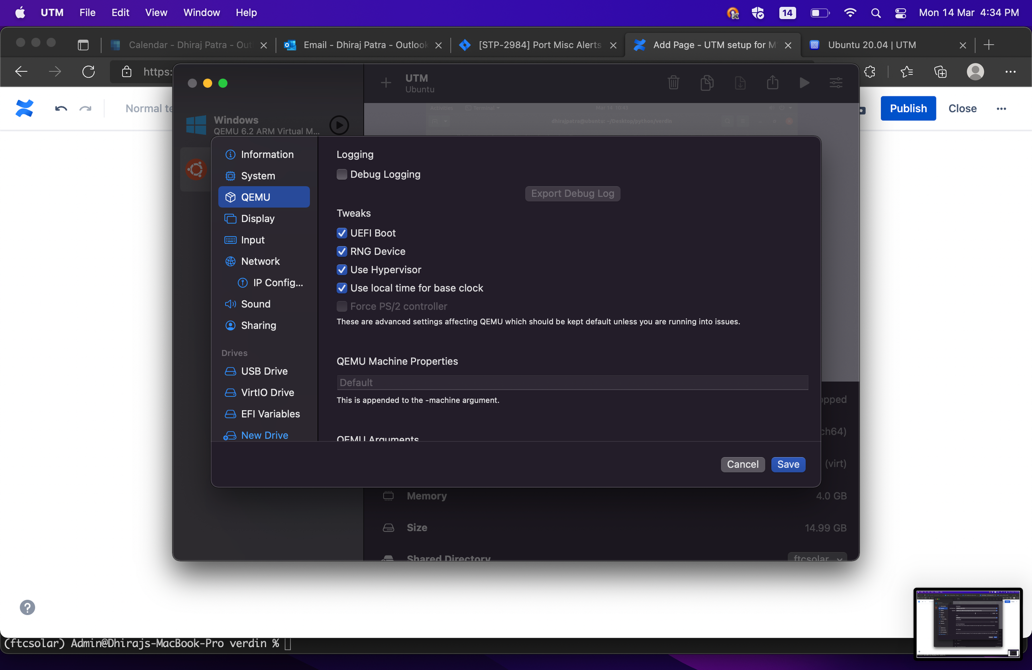The height and width of the screenshot is (670, 1032).
Task: Reload the browser page
Action: (x=88, y=72)
